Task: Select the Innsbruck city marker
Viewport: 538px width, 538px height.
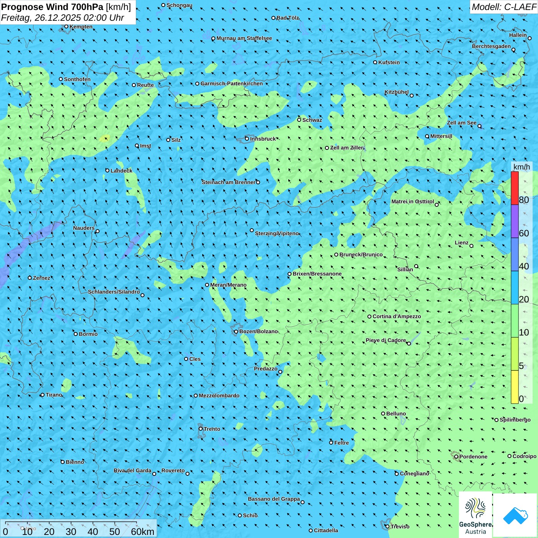Action: (x=247, y=139)
